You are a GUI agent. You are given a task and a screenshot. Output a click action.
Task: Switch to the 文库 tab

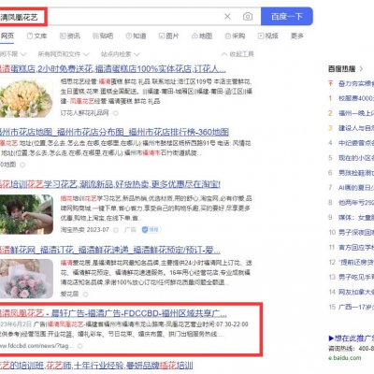(x=36, y=36)
